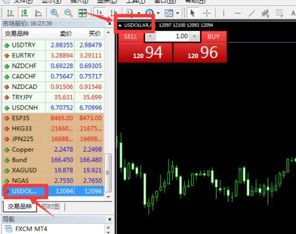Open the templates dropdown arrow
The image size is (296, 234).
(178, 13)
